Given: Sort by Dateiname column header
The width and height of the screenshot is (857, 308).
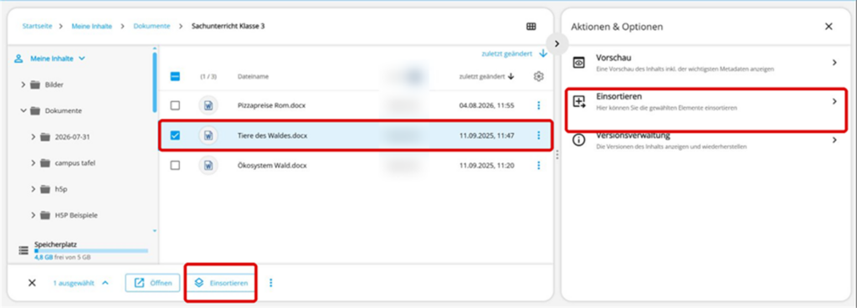Looking at the screenshot, I should pyautogui.click(x=253, y=77).
